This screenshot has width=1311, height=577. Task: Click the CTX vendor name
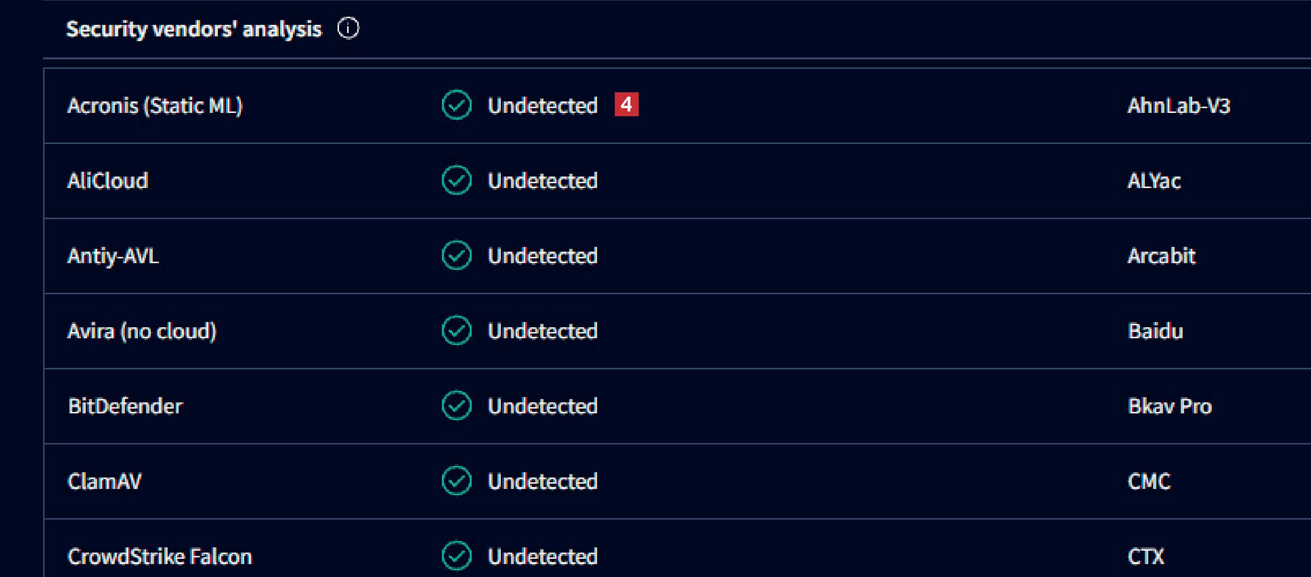tap(1146, 556)
